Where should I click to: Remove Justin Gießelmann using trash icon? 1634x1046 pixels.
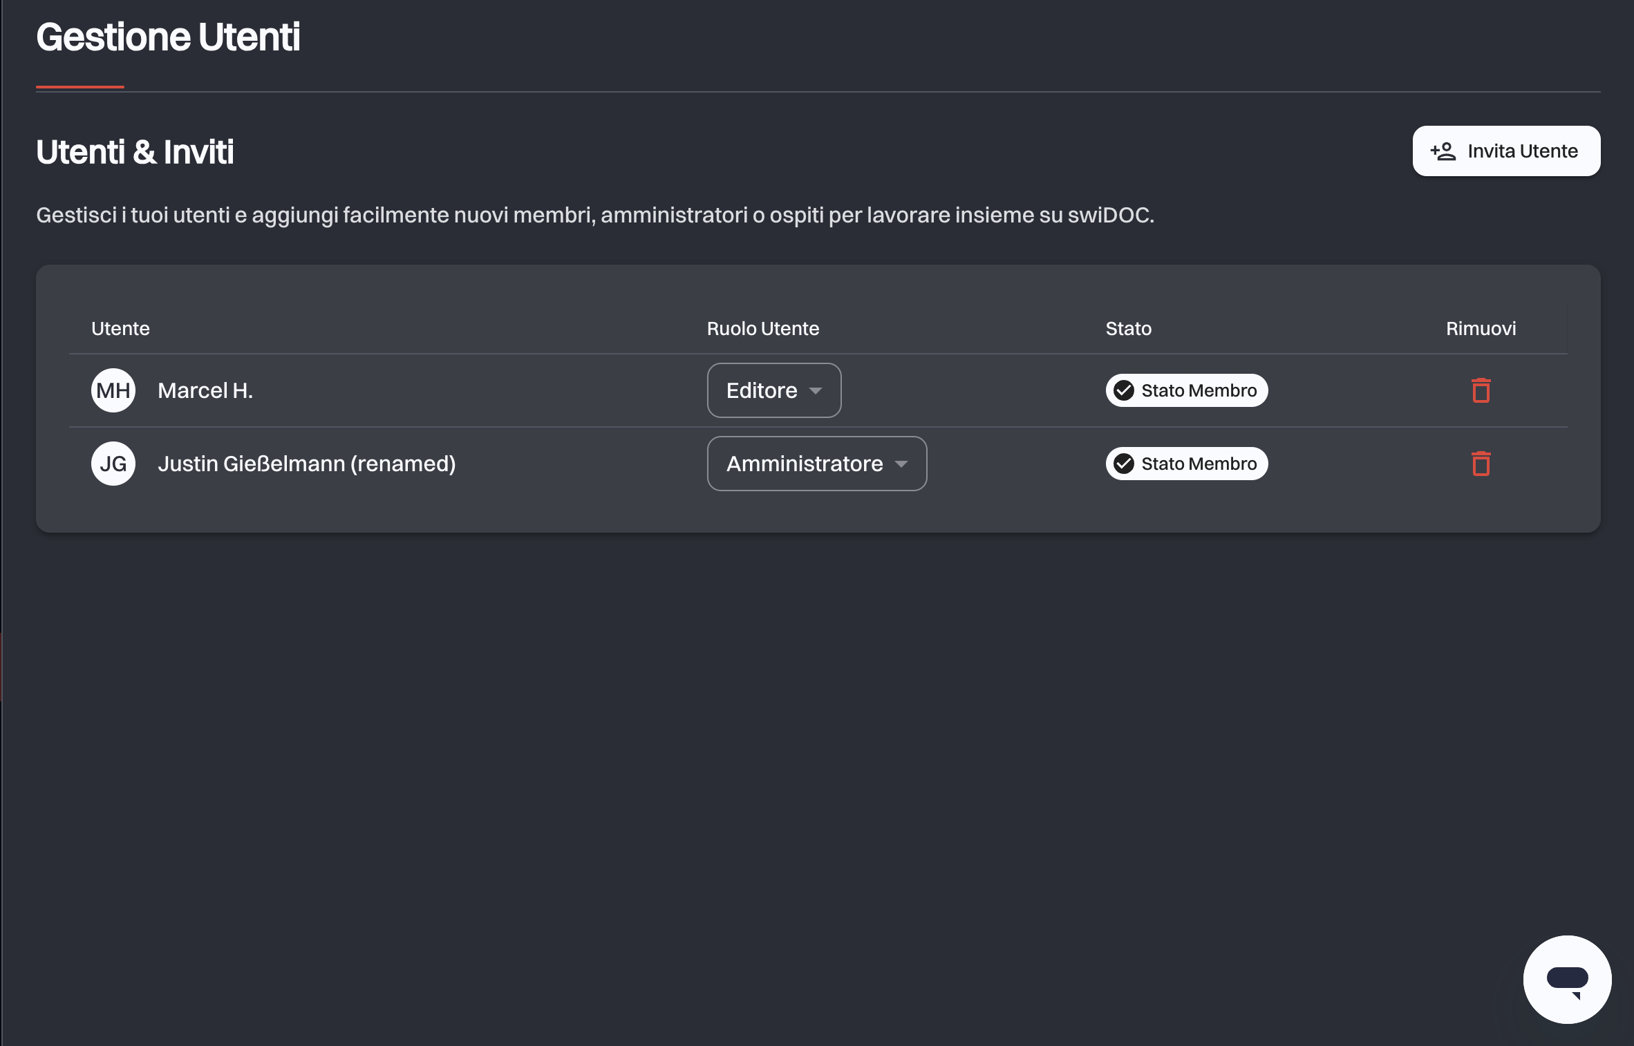click(1481, 464)
